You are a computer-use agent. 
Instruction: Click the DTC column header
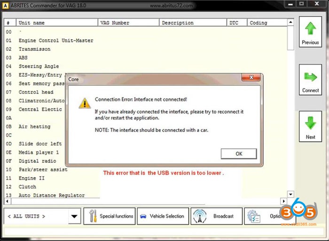pyautogui.click(x=237, y=23)
